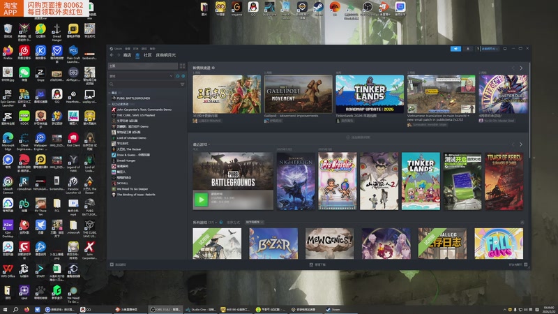Open WeChat green desktop icon
The height and width of the screenshot is (314, 558).
[x=24, y=74]
